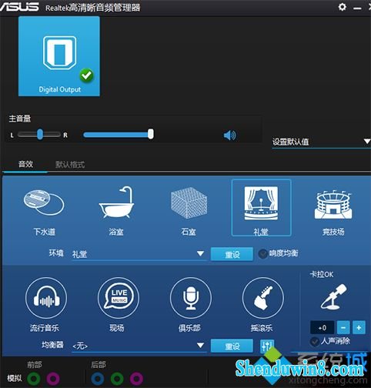Mute sound using the speaker icon
Image resolution: width=371 pixels, height=388 pixels.
tap(229, 135)
